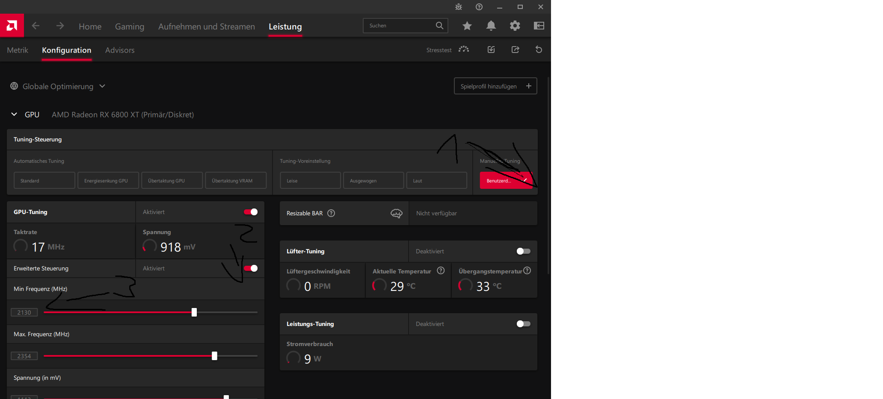Switch to the Advisors subtab
The height and width of the screenshot is (399, 883).
click(120, 50)
